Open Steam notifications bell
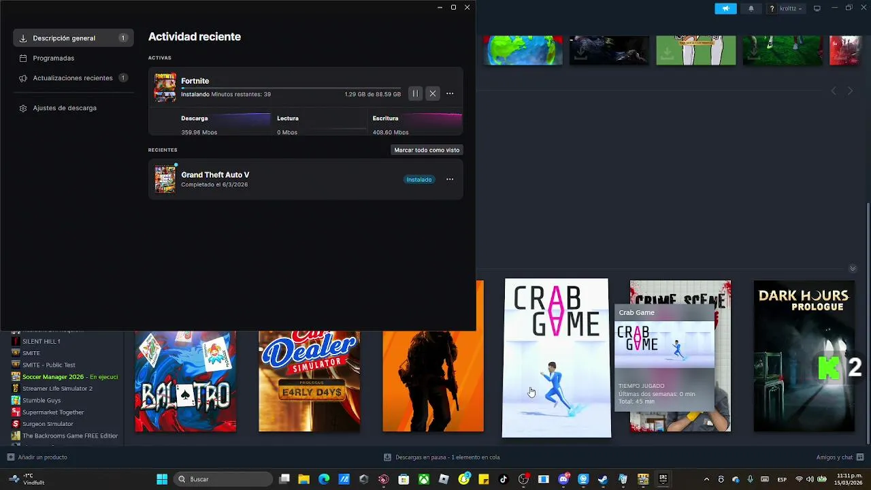 [751, 8]
